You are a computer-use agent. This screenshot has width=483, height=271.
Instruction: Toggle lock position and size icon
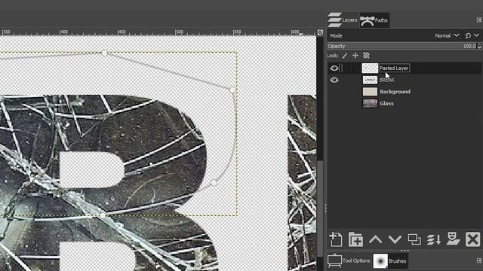355,56
